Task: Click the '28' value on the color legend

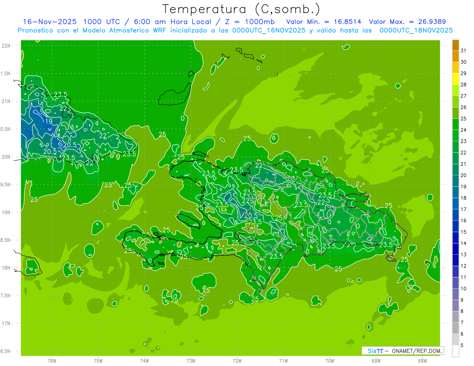Action: point(464,84)
